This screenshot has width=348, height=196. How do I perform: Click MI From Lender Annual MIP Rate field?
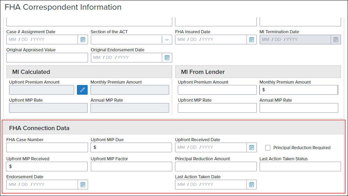click(x=299, y=108)
